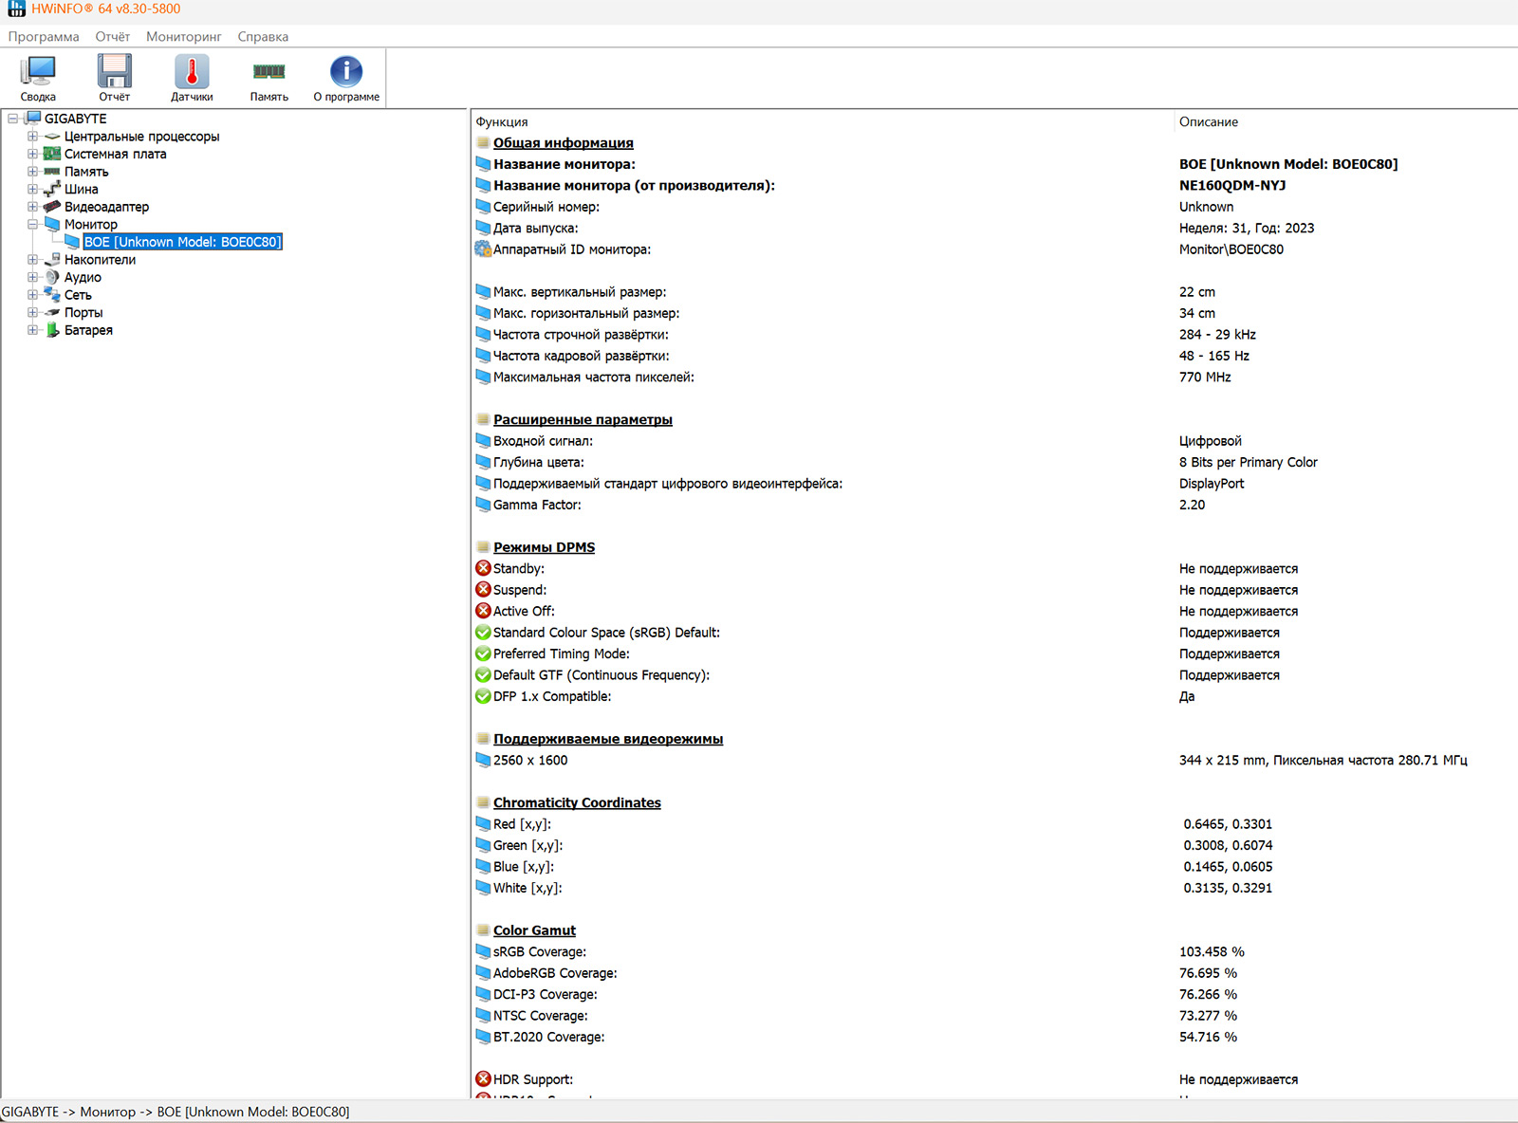
Task: Open the Программа menu
Action: click(44, 37)
